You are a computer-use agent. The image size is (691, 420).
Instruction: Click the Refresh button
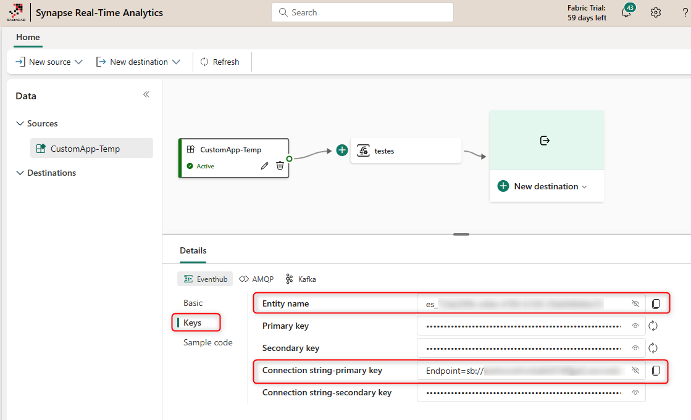220,62
